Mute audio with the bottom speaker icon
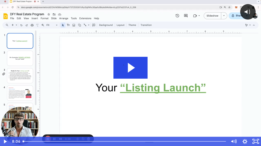261x146 pixels. (x=234, y=141)
